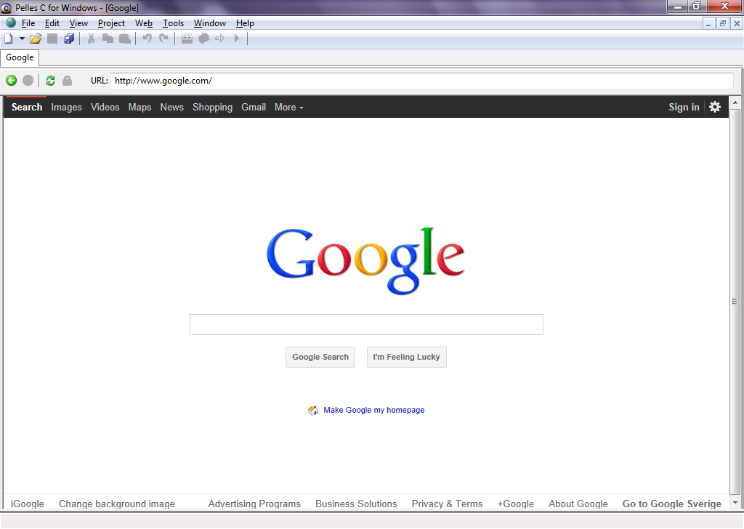Open Videos in Google navigation bar
Image resolution: width=744 pixels, height=529 pixels.
coord(105,108)
